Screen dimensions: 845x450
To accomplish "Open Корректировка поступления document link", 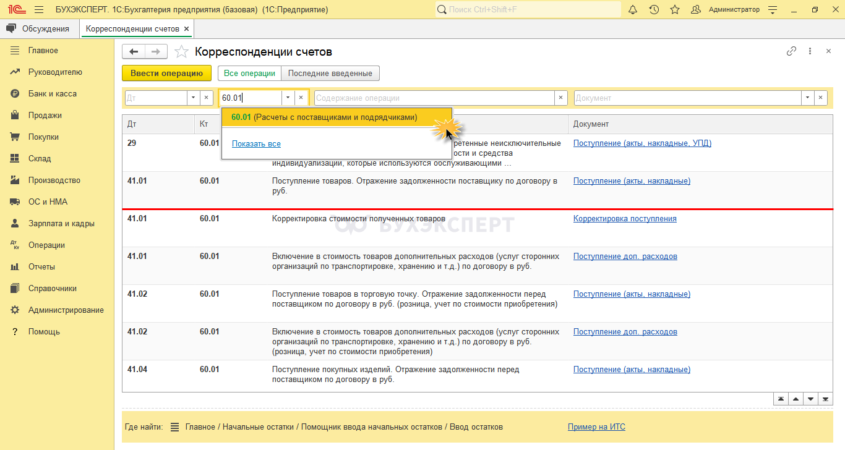I will point(625,218).
